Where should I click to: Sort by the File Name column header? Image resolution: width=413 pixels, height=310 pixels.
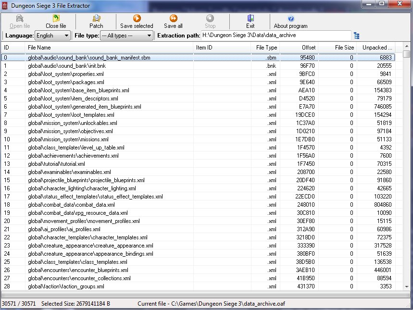tap(109, 48)
